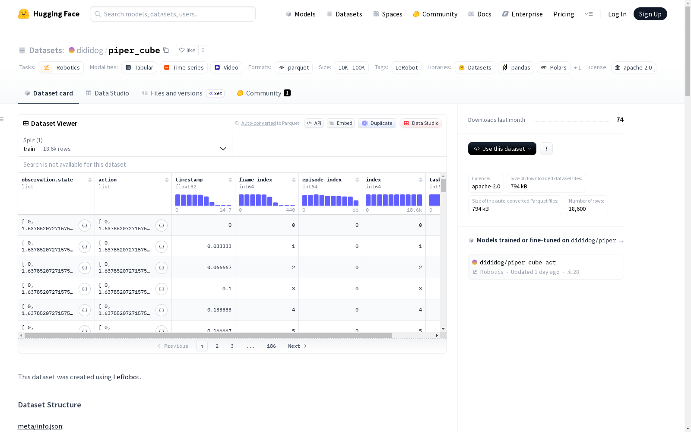Click the dididog user avatar icon
This screenshot has height=432, width=691.
[x=72, y=50]
